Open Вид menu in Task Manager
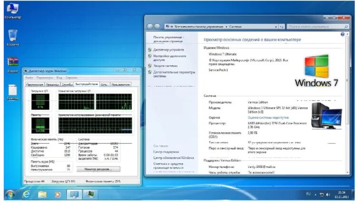This screenshot has width=358, height=201. [x=59, y=78]
